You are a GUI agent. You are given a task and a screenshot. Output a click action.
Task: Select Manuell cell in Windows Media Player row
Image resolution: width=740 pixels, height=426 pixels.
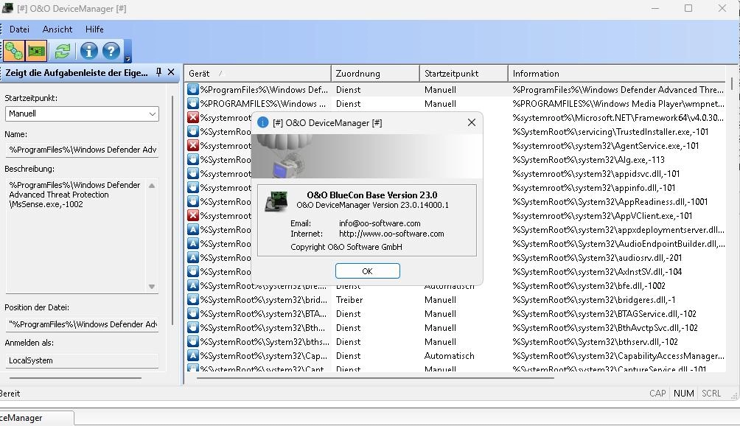[x=440, y=104]
